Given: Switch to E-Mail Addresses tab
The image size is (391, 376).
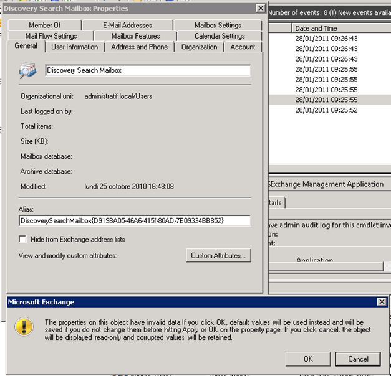Looking at the screenshot, I should [127, 26].
